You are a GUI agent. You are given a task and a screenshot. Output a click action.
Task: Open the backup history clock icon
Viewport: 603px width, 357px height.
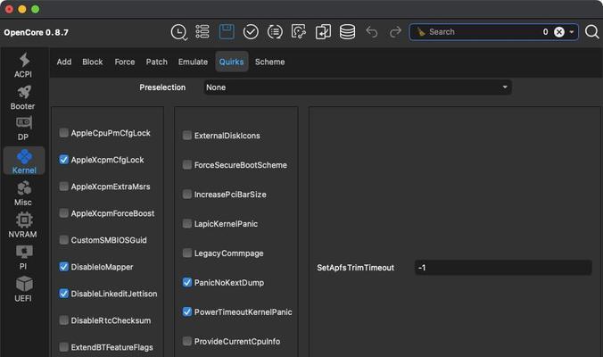pyautogui.click(x=178, y=32)
